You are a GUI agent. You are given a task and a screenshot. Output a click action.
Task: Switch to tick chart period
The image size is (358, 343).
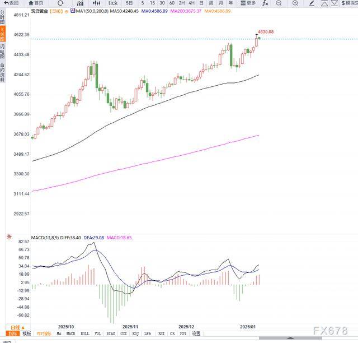pyautogui.click(x=113, y=3)
